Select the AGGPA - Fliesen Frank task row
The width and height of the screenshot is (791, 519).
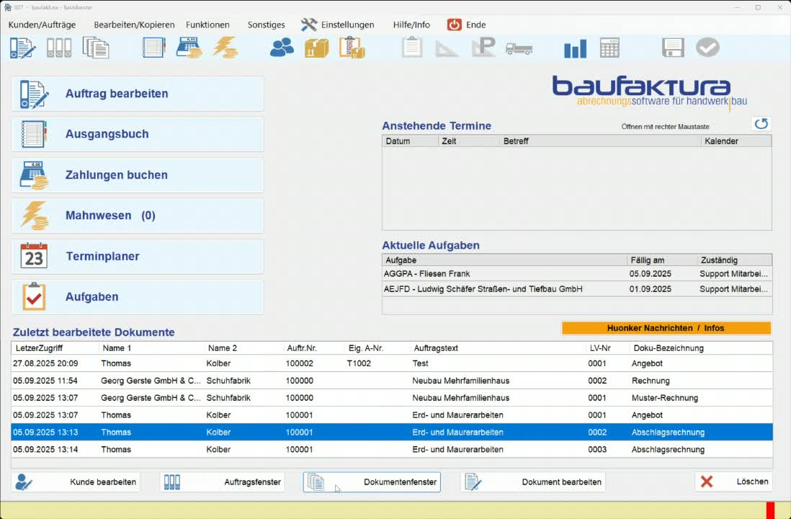pos(576,274)
